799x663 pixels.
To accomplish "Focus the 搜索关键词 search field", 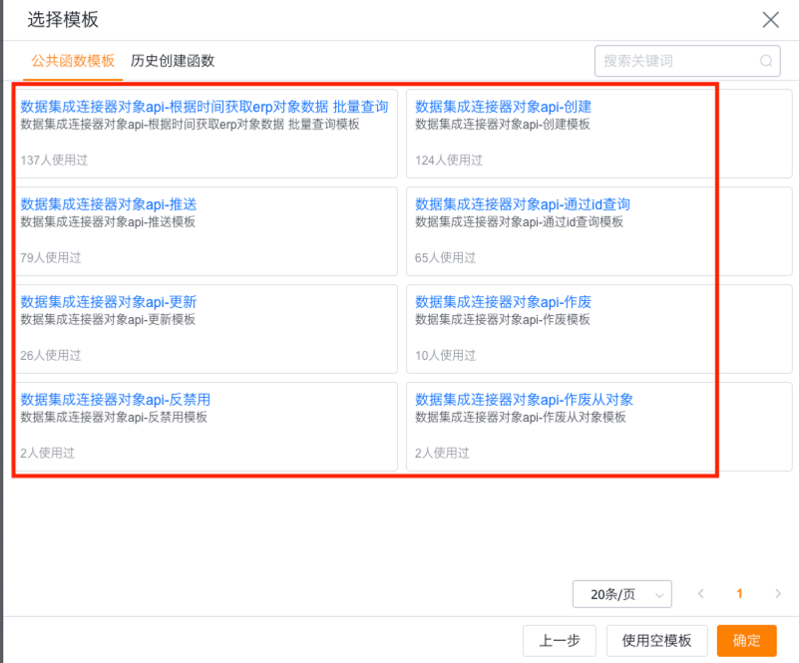I will coord(687,61).
